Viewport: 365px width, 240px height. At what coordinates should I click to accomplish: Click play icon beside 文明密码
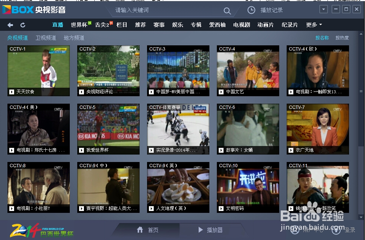pos(221,208)
